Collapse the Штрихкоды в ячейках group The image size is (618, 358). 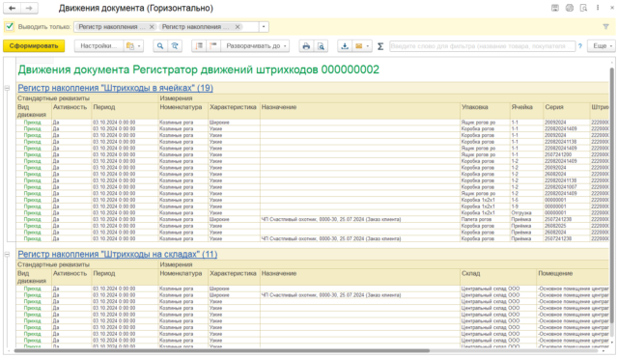click(7, 88)
